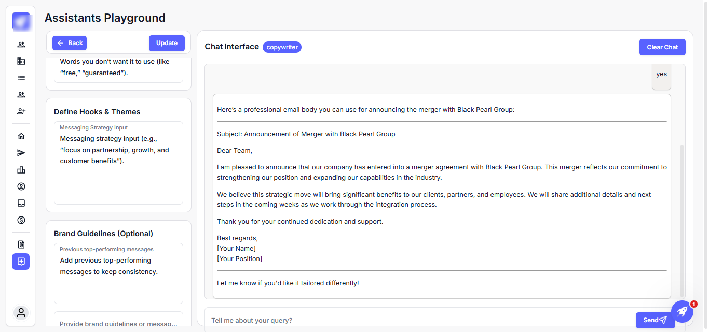The width and height of the screenshot is (709, 332).
Task: Send the chat message
Action: [x=655, y=320]
